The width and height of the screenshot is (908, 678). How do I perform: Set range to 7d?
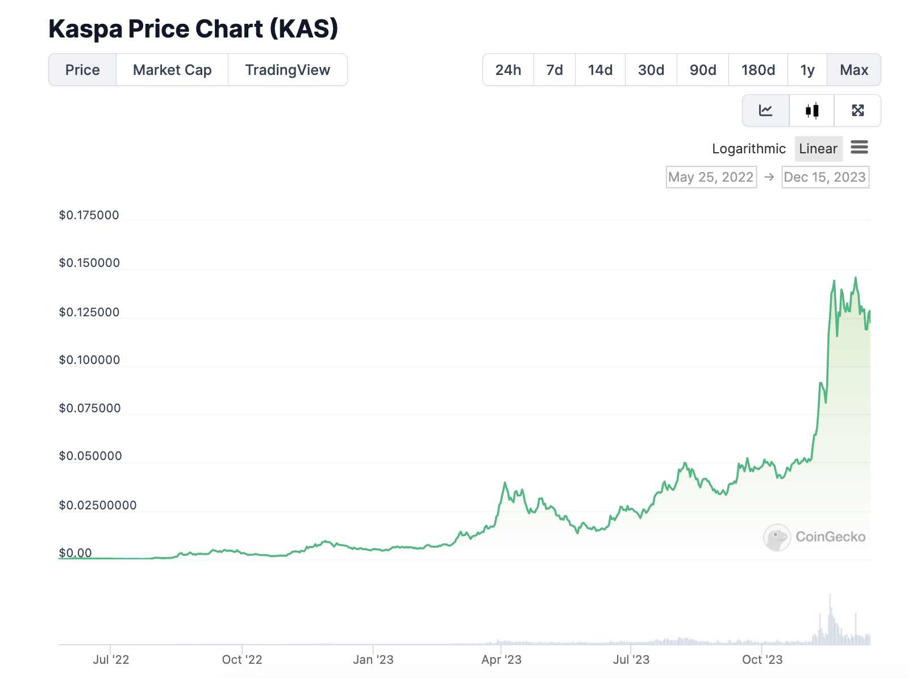tap(555, 70)
